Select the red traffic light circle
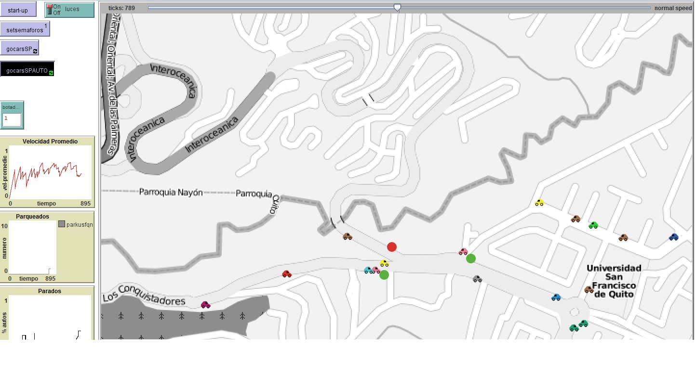The height and width of the screenshot is (375, 696). point(392,247)
